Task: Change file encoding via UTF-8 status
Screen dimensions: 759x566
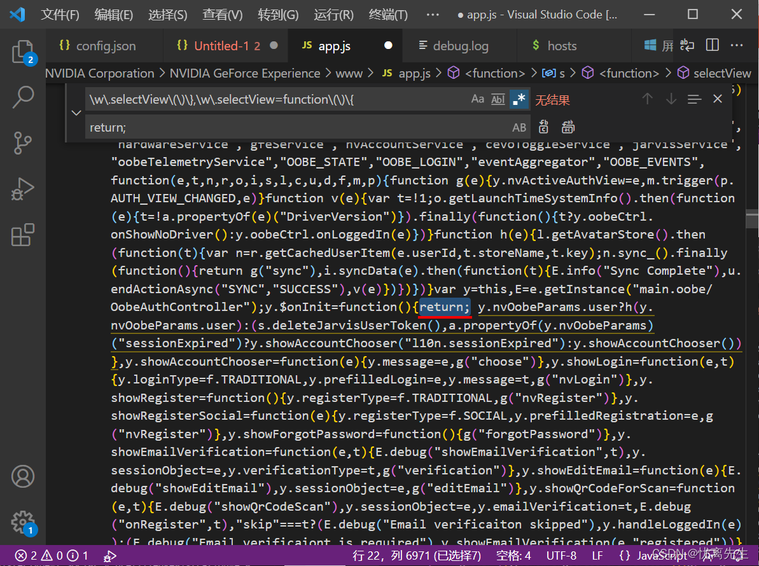Action: click(x=561, y=555)
